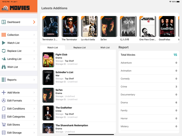Tap the Animation genre row

tap(149, 71)
